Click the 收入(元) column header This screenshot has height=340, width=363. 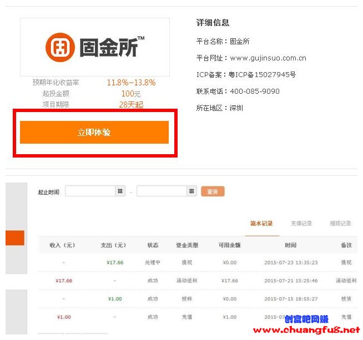point(63,245)
